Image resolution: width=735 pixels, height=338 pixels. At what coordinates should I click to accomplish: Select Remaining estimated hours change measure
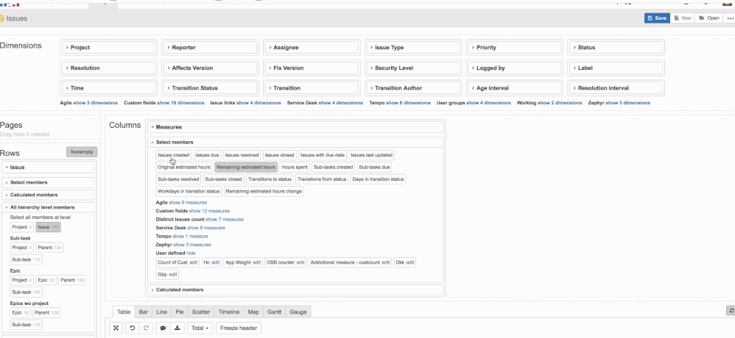pos(264,191)
